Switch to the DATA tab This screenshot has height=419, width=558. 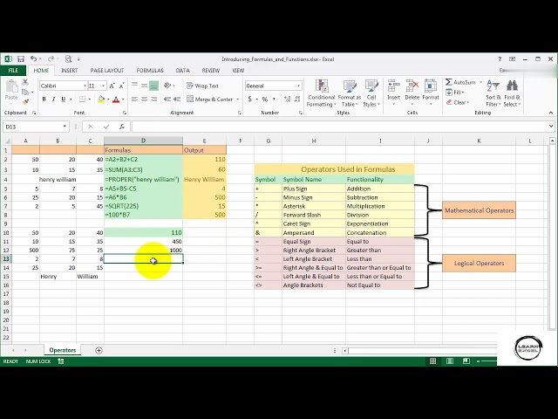click(x=182, y=70)
